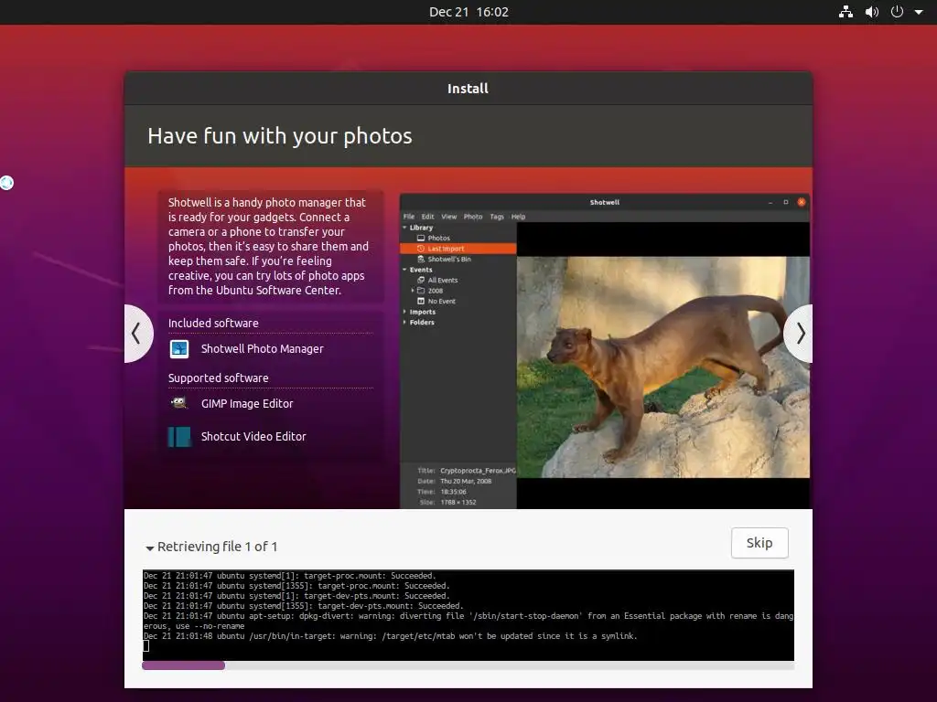Click the 'Shotwell Photo Manager' label
The width and height of the screenshot is (937, 702).
coord(263,348)
